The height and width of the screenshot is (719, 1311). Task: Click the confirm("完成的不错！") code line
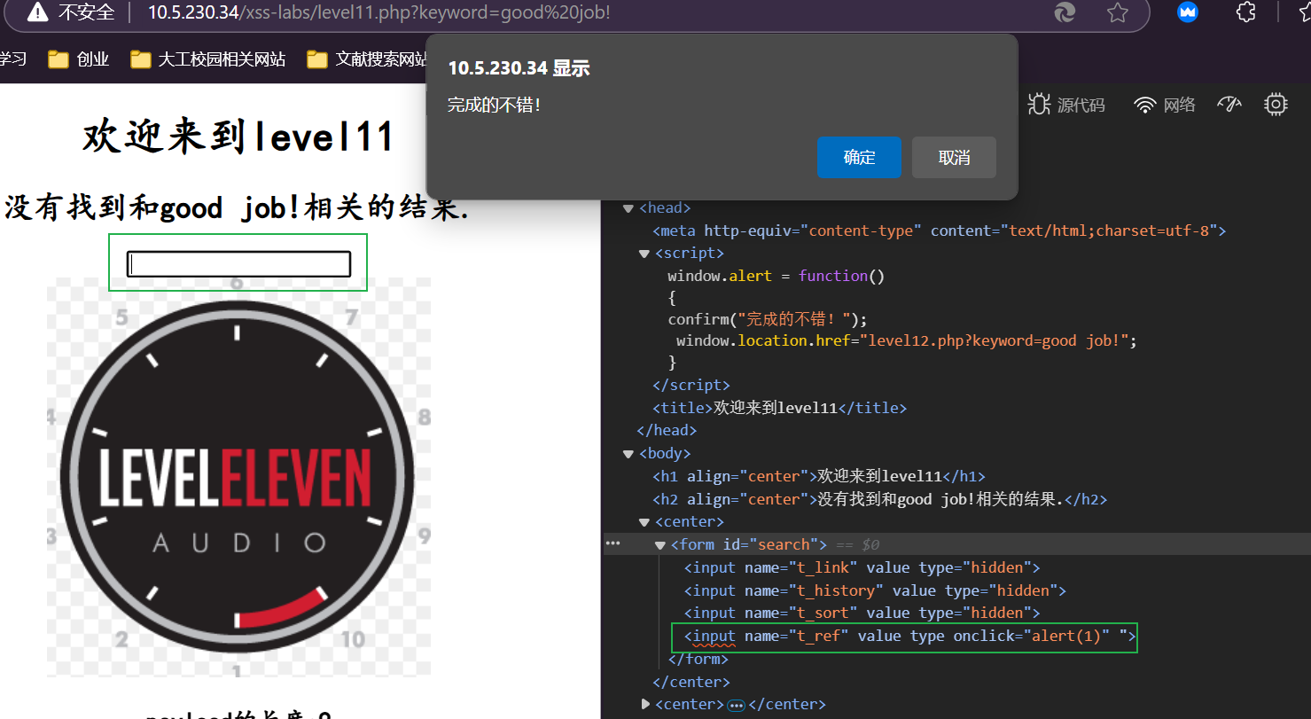point(768,319)
